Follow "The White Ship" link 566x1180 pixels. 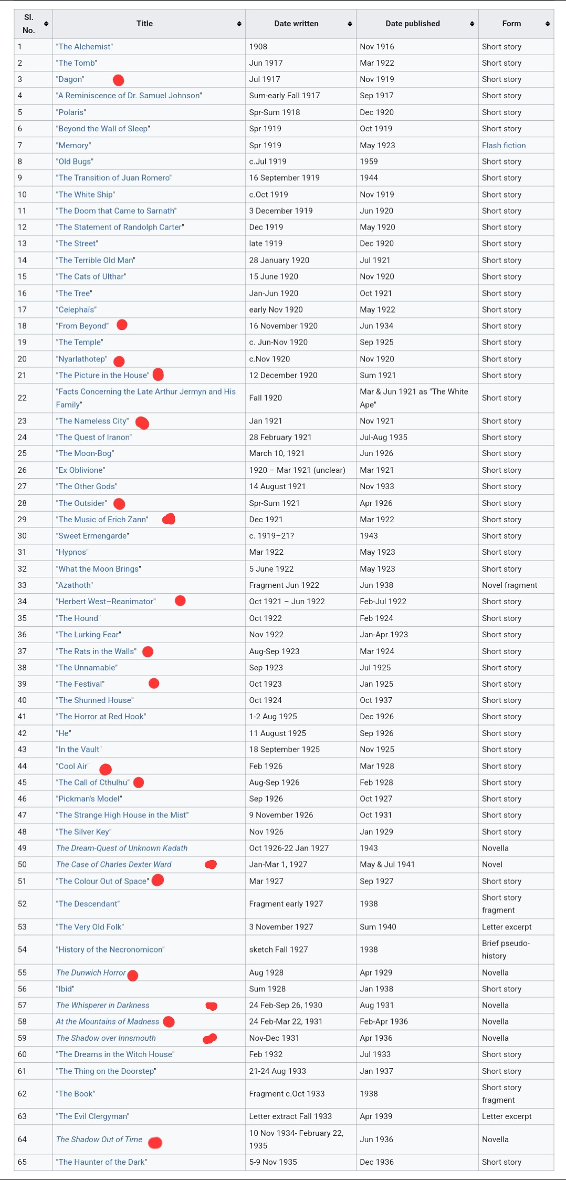coord(86,194)
